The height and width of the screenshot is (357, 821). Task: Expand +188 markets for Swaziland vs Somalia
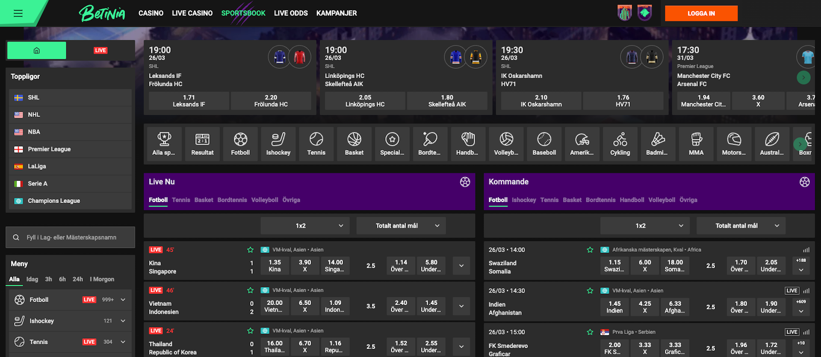[801, 265]
